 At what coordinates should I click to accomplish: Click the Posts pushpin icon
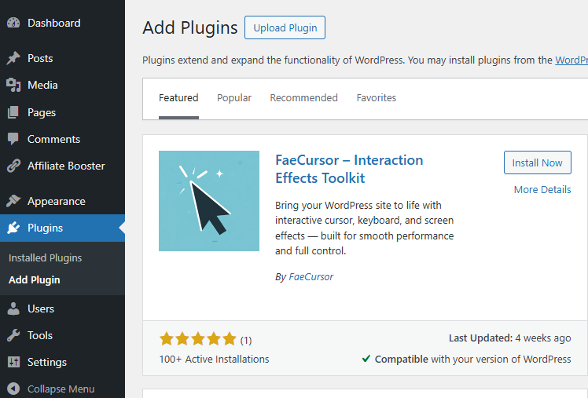coord(13,59)
